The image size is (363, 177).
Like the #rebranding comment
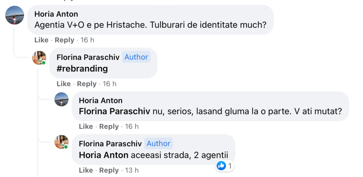pos(64,84)
